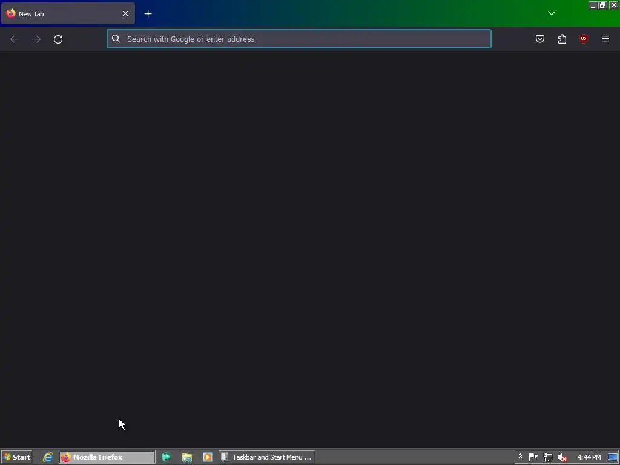Open the green globe taskbar icon
Screen dimensions: 620x465
pyautogui.click(x=166, y=457)
